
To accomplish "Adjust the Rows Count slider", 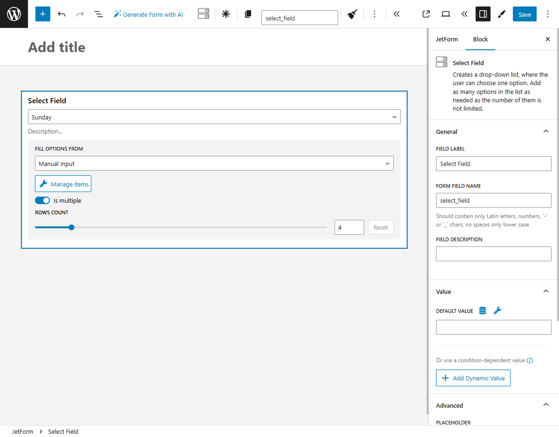I will click(71, 227).
